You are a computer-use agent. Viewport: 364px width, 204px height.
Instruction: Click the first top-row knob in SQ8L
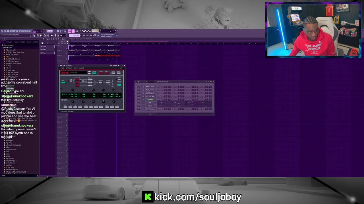pyautogui.click(x=73, y=90)
